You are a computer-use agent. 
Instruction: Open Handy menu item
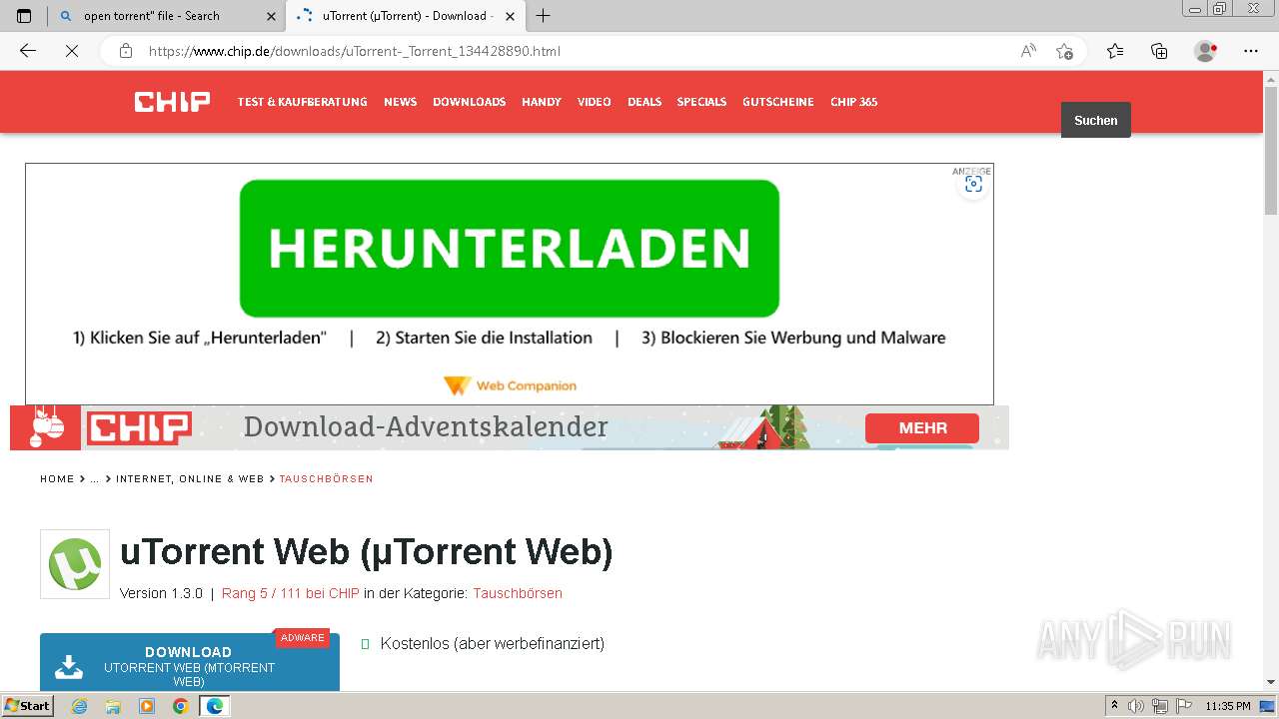coord(542,102)
